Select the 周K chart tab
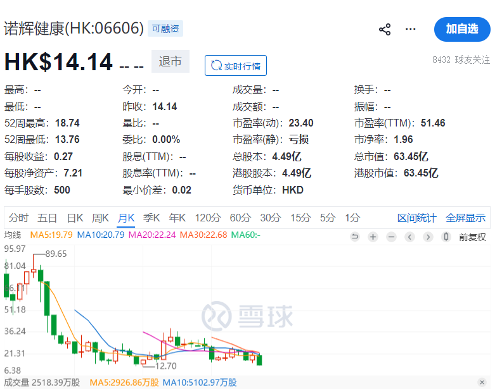This screenshot has height=389, width=502. 100,218
